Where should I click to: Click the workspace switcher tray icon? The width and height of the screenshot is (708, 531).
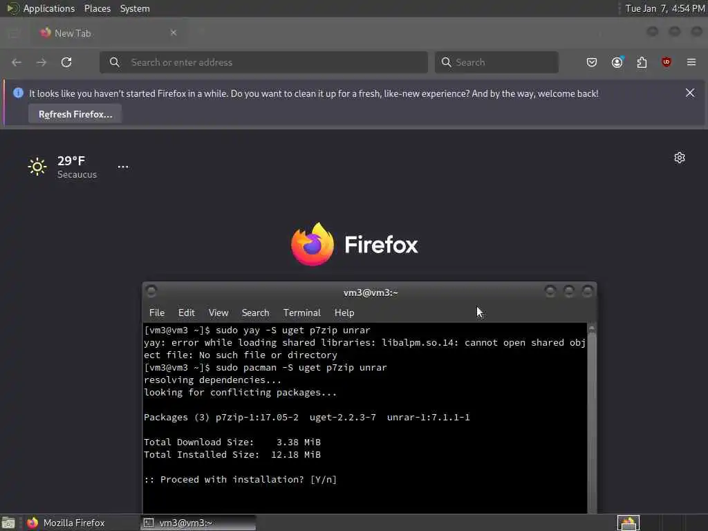[628, 523]
